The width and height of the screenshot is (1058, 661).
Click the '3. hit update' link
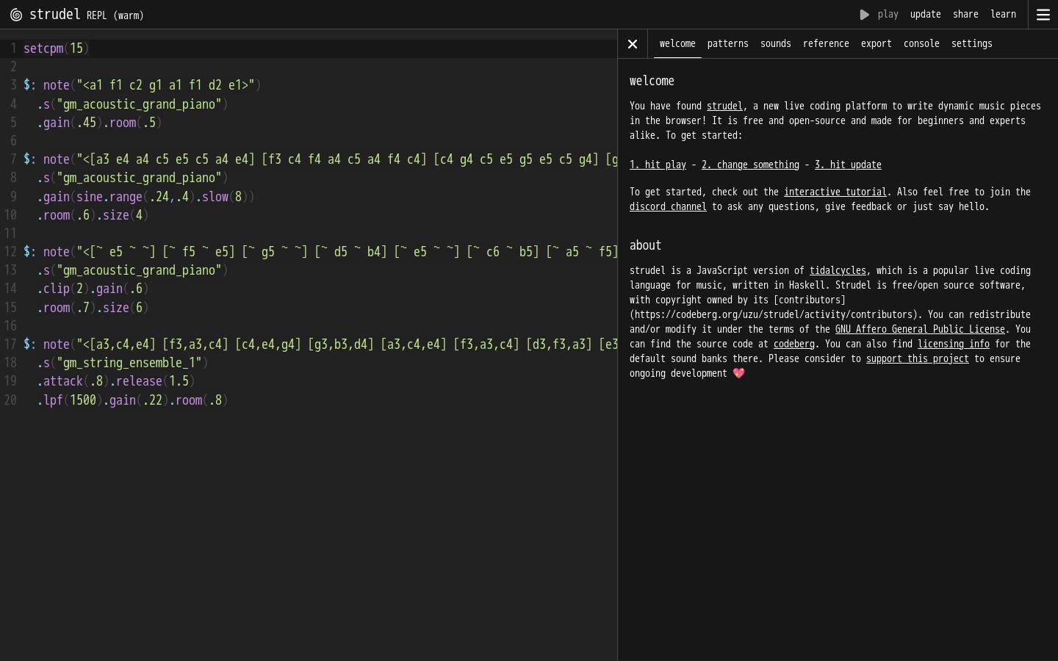pos(848,165)
